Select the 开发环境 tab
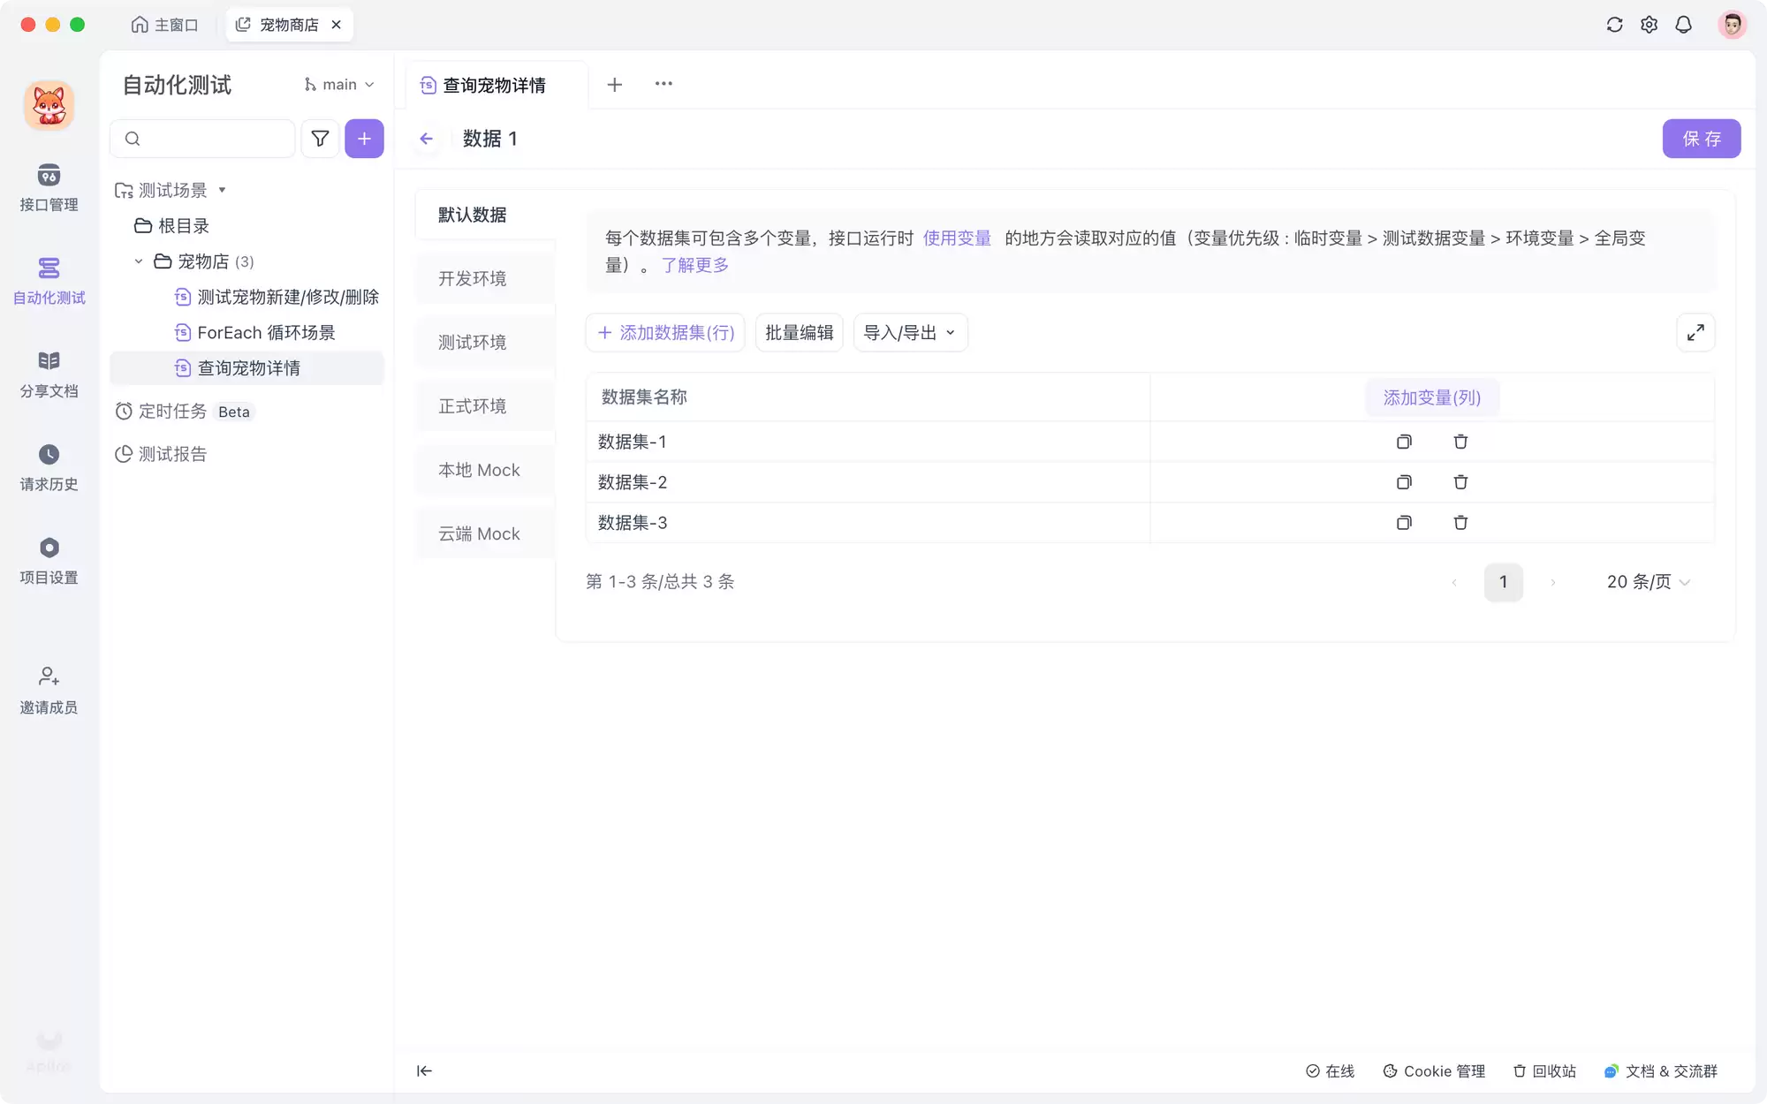1767x1104 pixels. pyautogui.click(x=485, y=278)
